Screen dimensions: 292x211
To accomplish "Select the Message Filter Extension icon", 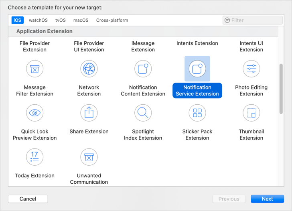I will [x=34, y=69].
